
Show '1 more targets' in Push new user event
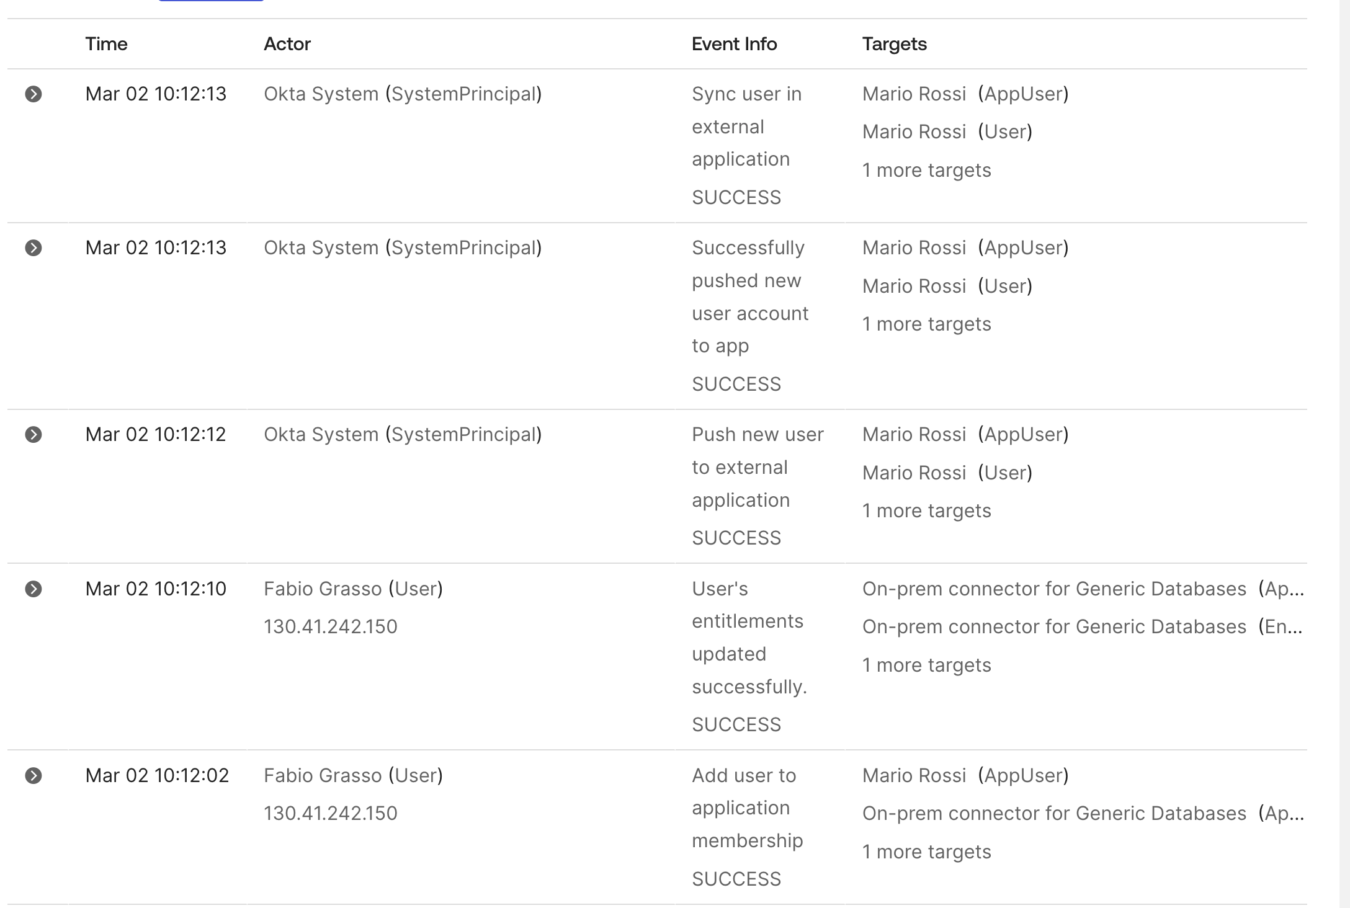(926, 511)
